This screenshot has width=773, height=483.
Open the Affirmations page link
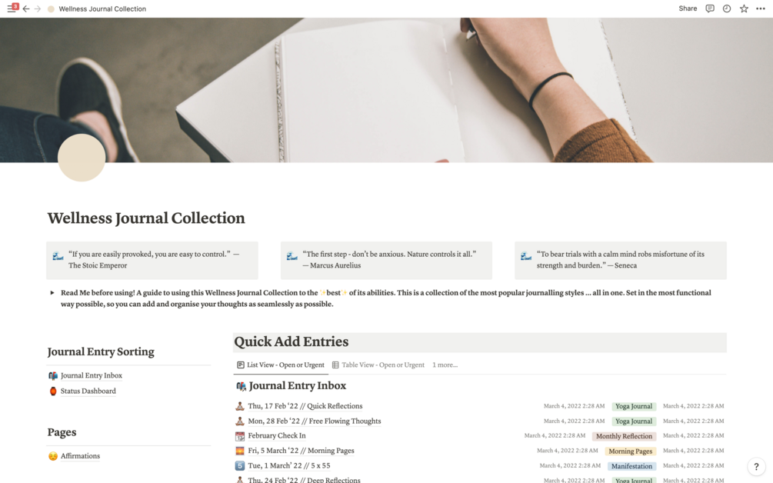(80, 456)
